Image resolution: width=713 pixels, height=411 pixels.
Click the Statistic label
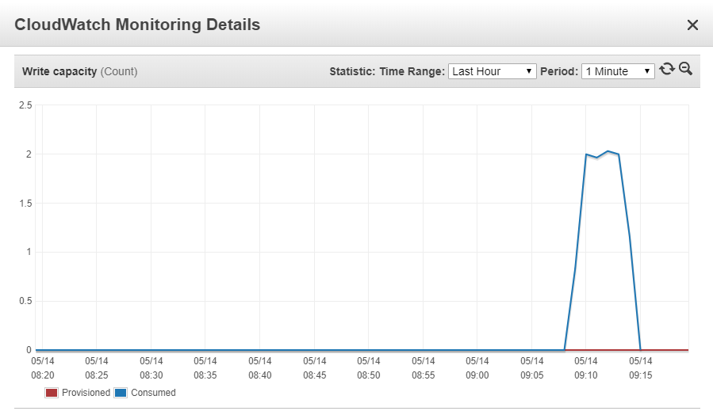coord(352,72)
